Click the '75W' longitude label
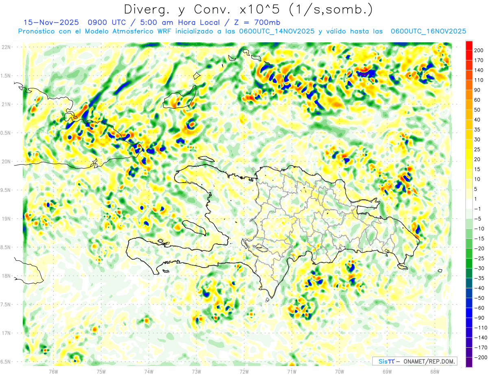The width and height of the screenshot is (488, 377). pyautogui.click(x=101, y=371)
